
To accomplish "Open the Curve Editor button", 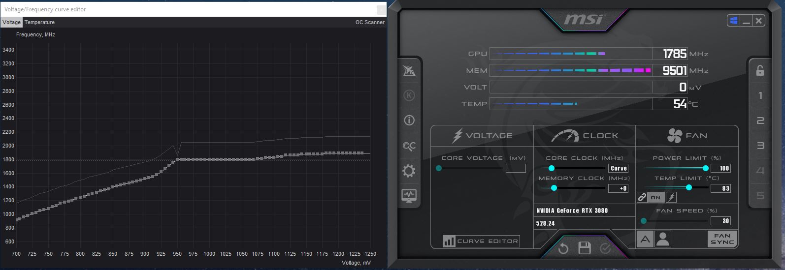I will (481, 241).
